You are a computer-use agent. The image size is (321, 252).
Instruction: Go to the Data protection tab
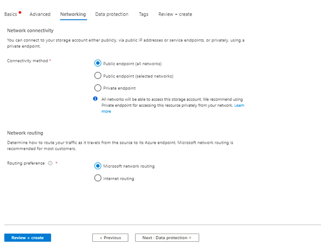[112, 14]
